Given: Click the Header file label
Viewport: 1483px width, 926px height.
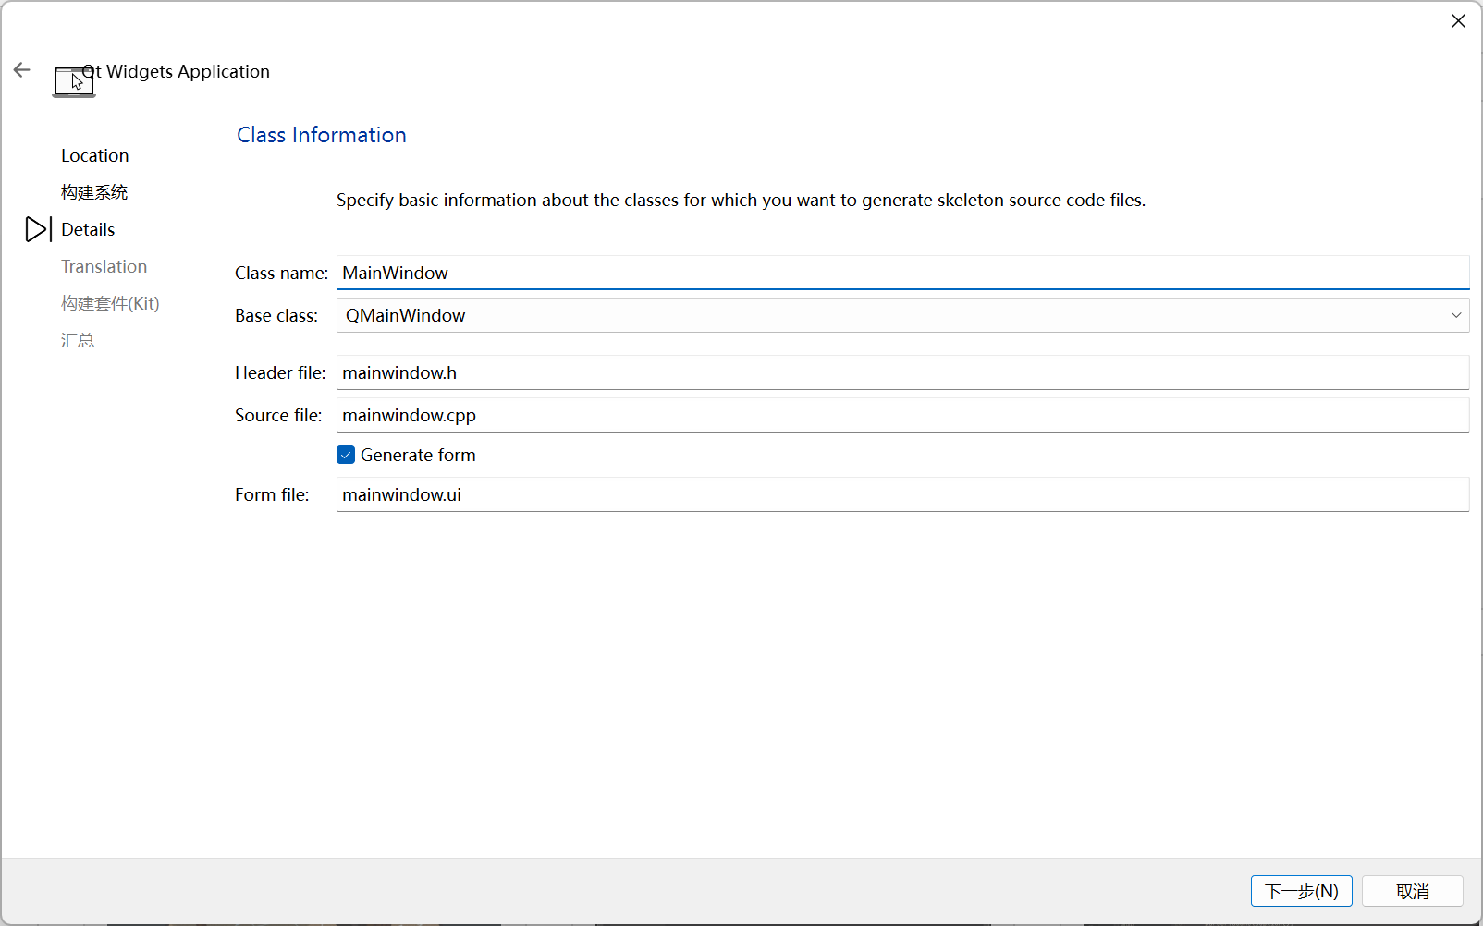Looking at the screenshot, I should point(280,372).
